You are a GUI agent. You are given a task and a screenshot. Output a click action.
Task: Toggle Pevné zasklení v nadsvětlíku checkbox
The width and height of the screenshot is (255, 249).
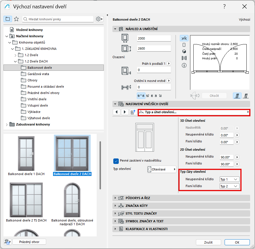coord(116,161)
